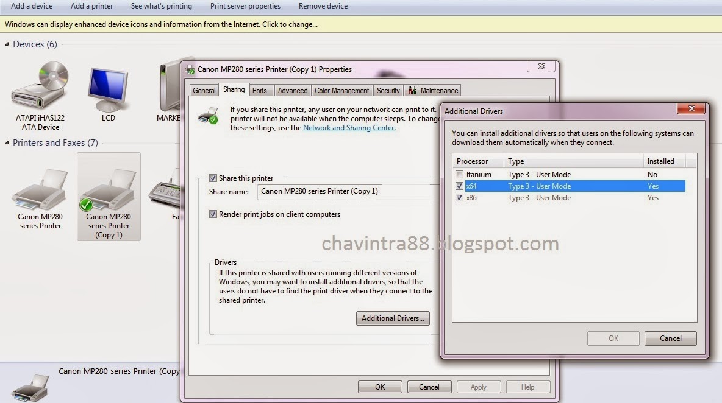The height and width of the screenshot is (403, 722).
Task: Switch to the General tab
Action: (204, 91)
